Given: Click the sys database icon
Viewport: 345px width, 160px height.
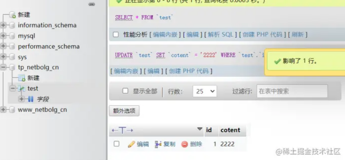Looking at the screenshot, I should pos(12,57).
